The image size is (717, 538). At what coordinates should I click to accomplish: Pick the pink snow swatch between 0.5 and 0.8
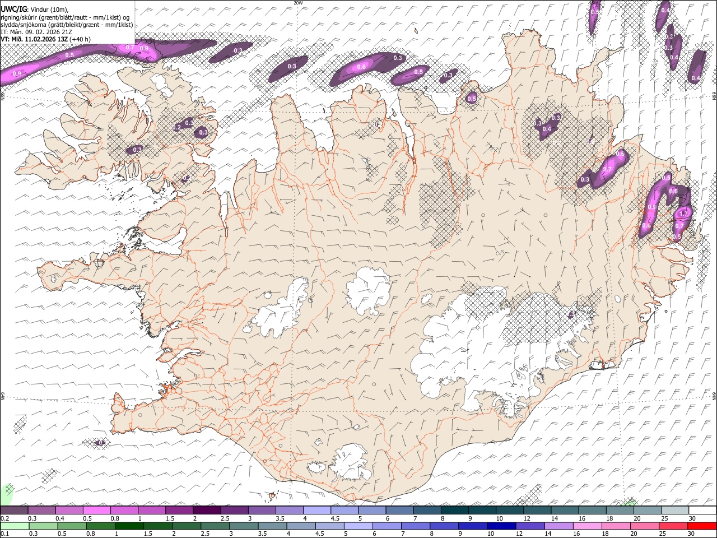[x=97, y=511]
